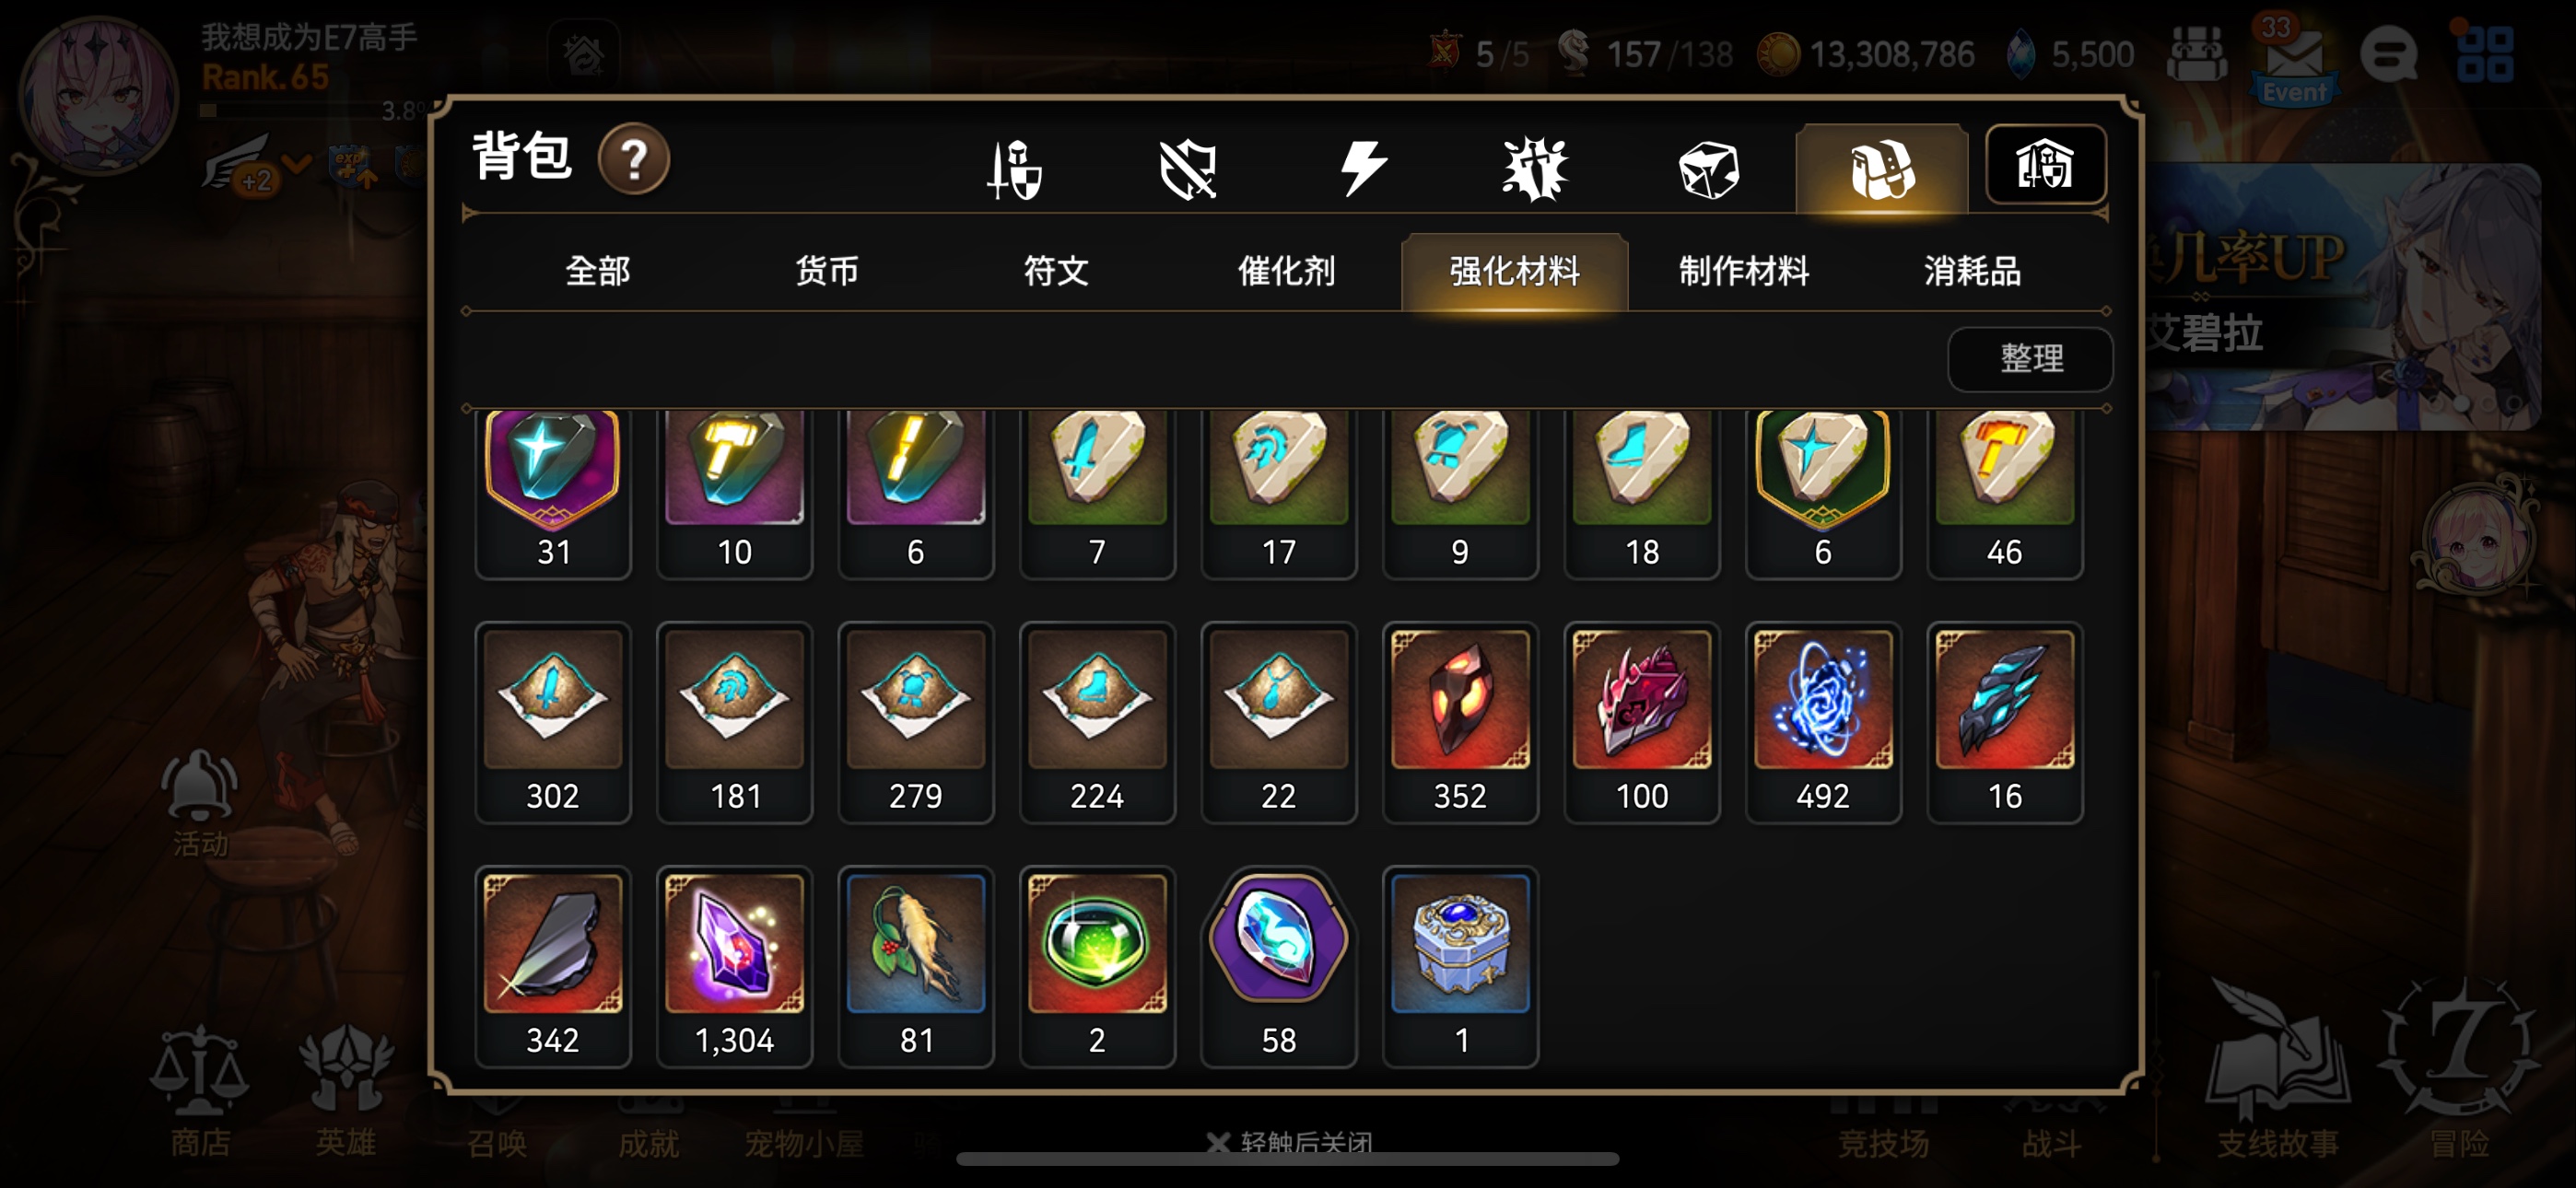This screenshot has height=1188, width=2576.
Task: Tap 轻触后关闭 to close the backpack
Action: (1290, 1141)
